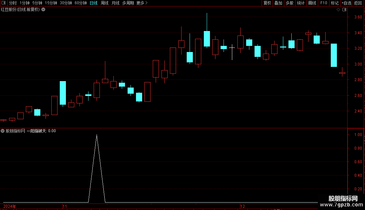Select the 15分钟 period
The image size is (365, 210).
(x=51, y=3)
